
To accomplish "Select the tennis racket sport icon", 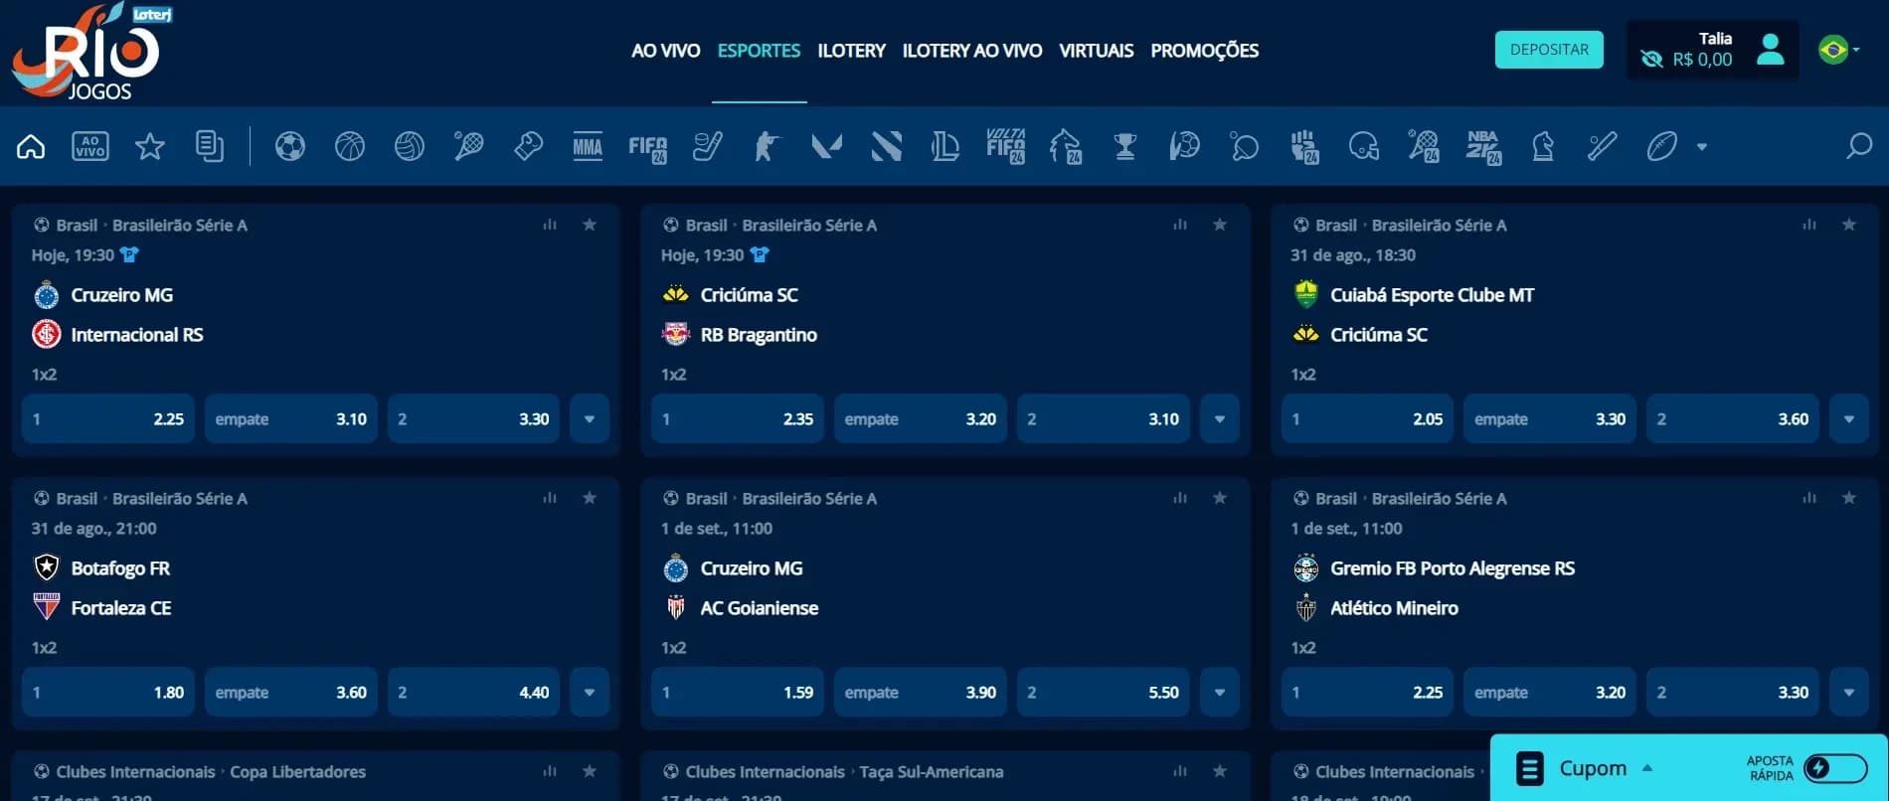I will point(468,147).
